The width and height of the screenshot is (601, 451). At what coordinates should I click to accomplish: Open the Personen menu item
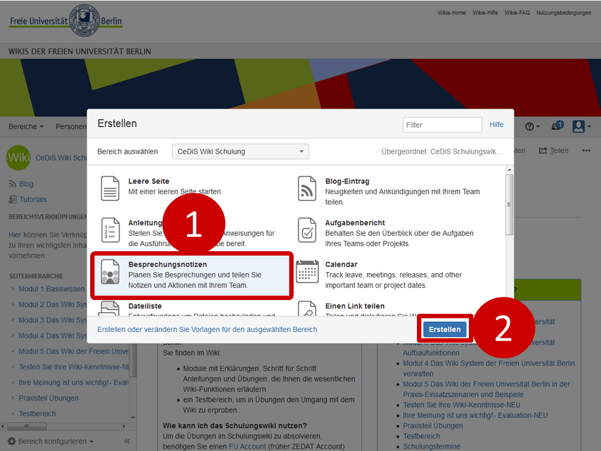tap(71, 127)
